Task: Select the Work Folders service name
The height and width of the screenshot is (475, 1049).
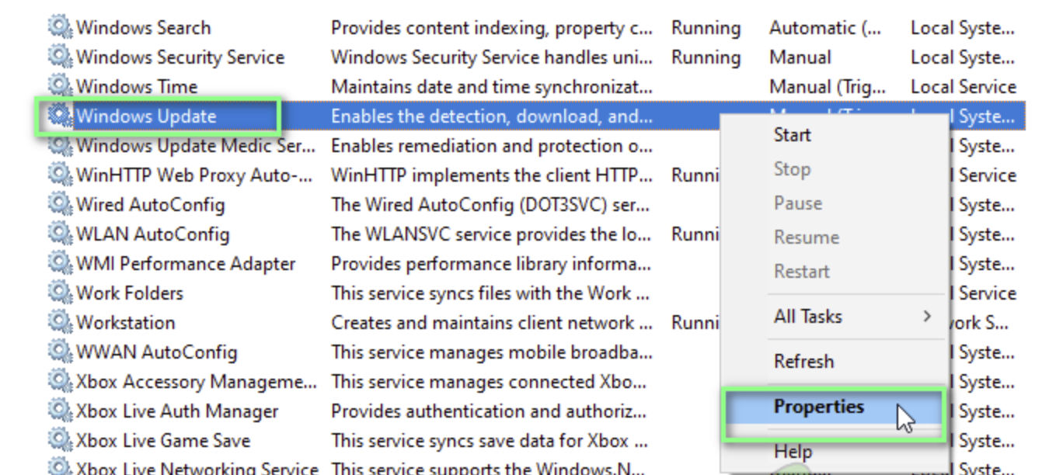Action: tap(130, 293)
